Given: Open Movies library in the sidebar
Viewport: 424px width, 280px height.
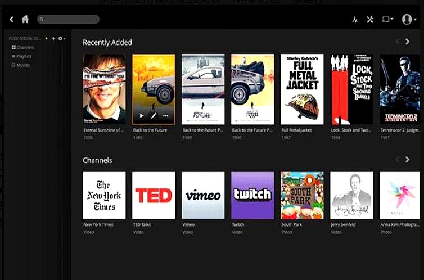Looking at the screenshot, I should [x=23, y=65].
